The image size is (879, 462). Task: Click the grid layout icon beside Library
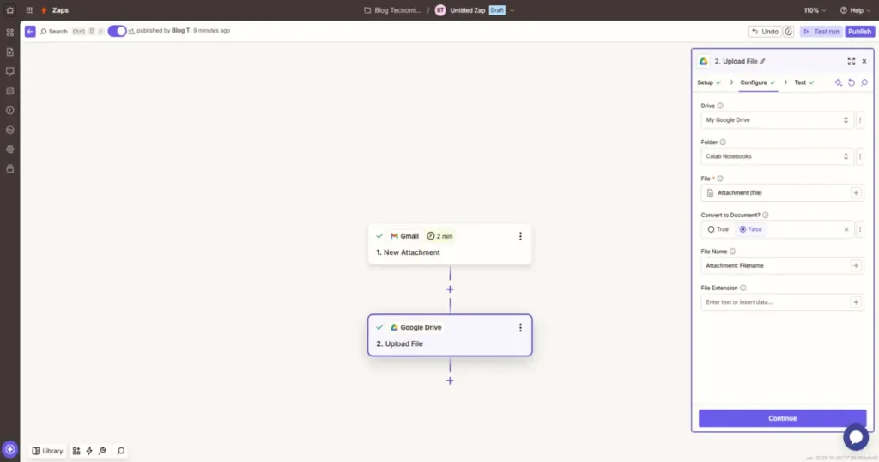pyautogui.click(x=76, y=451)
